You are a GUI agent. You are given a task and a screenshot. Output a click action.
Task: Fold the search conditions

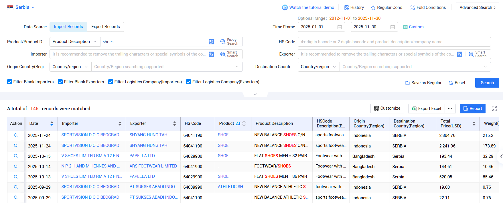click(x=428, y=7)
